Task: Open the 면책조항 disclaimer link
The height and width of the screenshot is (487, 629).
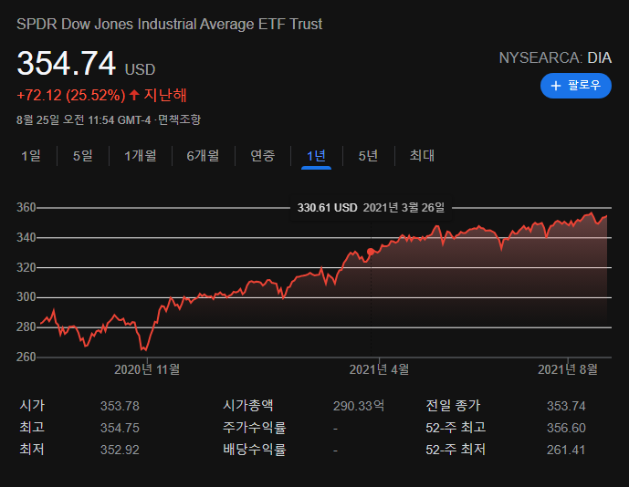Action: tap(179, 119)
